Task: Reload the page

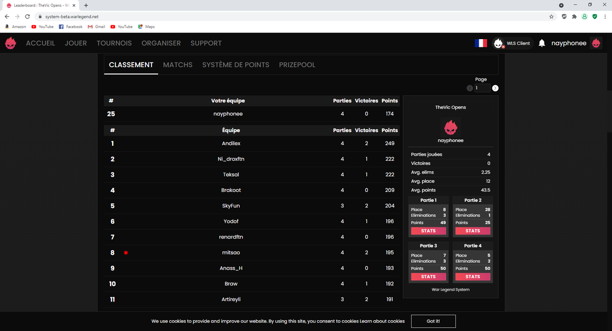Action: point(28,16)
